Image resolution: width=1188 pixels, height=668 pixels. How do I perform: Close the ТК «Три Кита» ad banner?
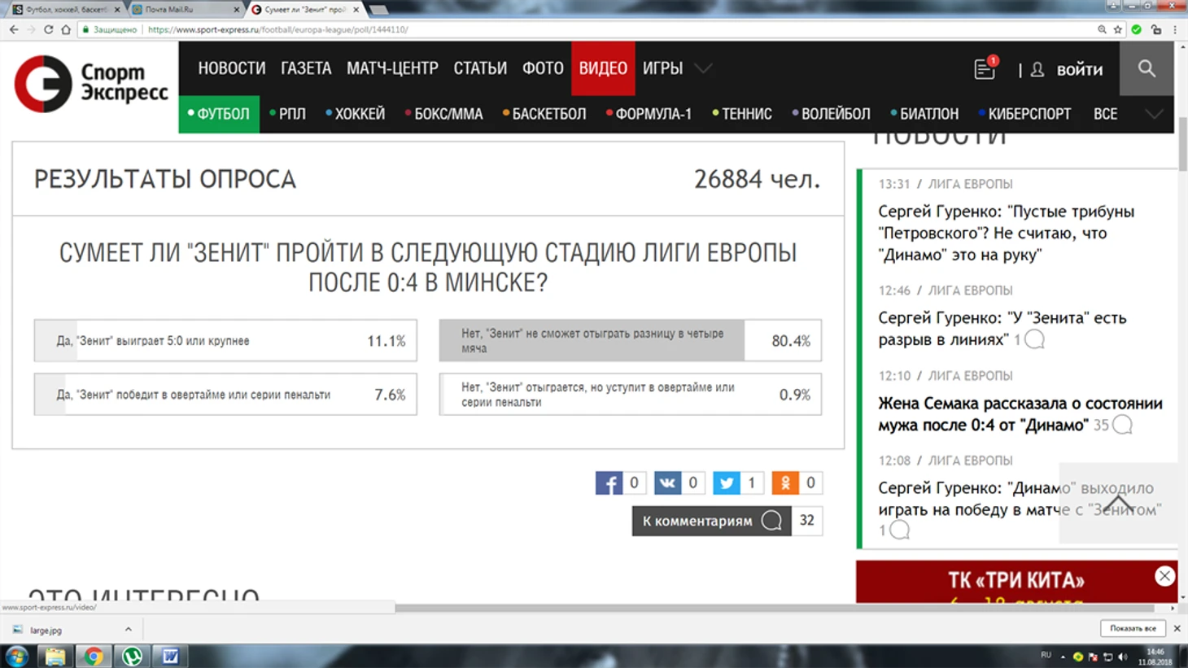pyautogui.click(x=1164, y=576)
